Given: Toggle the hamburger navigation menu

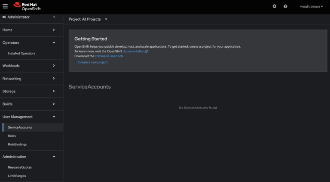Looking at the screenshot, I should coord(5,6).
